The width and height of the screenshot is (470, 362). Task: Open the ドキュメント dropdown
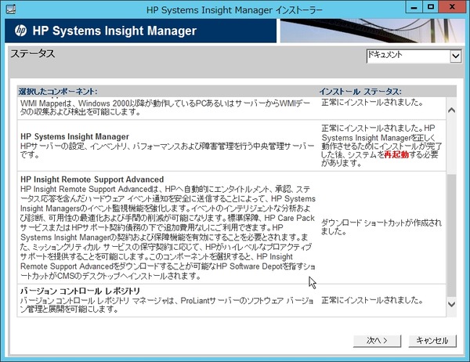414,56
